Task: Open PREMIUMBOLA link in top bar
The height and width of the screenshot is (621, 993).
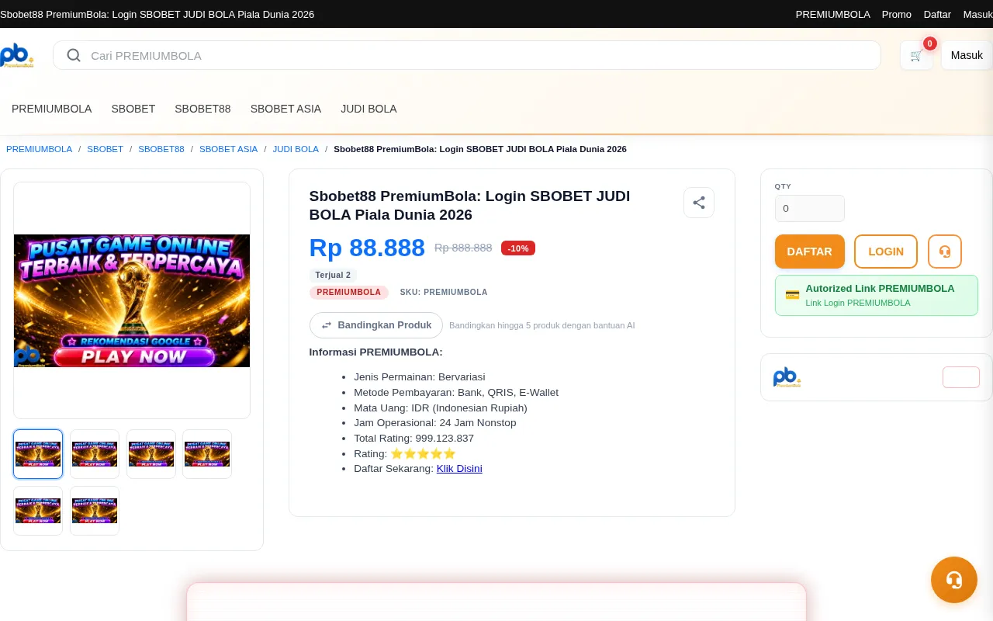Action: click(x=833, y=14)
